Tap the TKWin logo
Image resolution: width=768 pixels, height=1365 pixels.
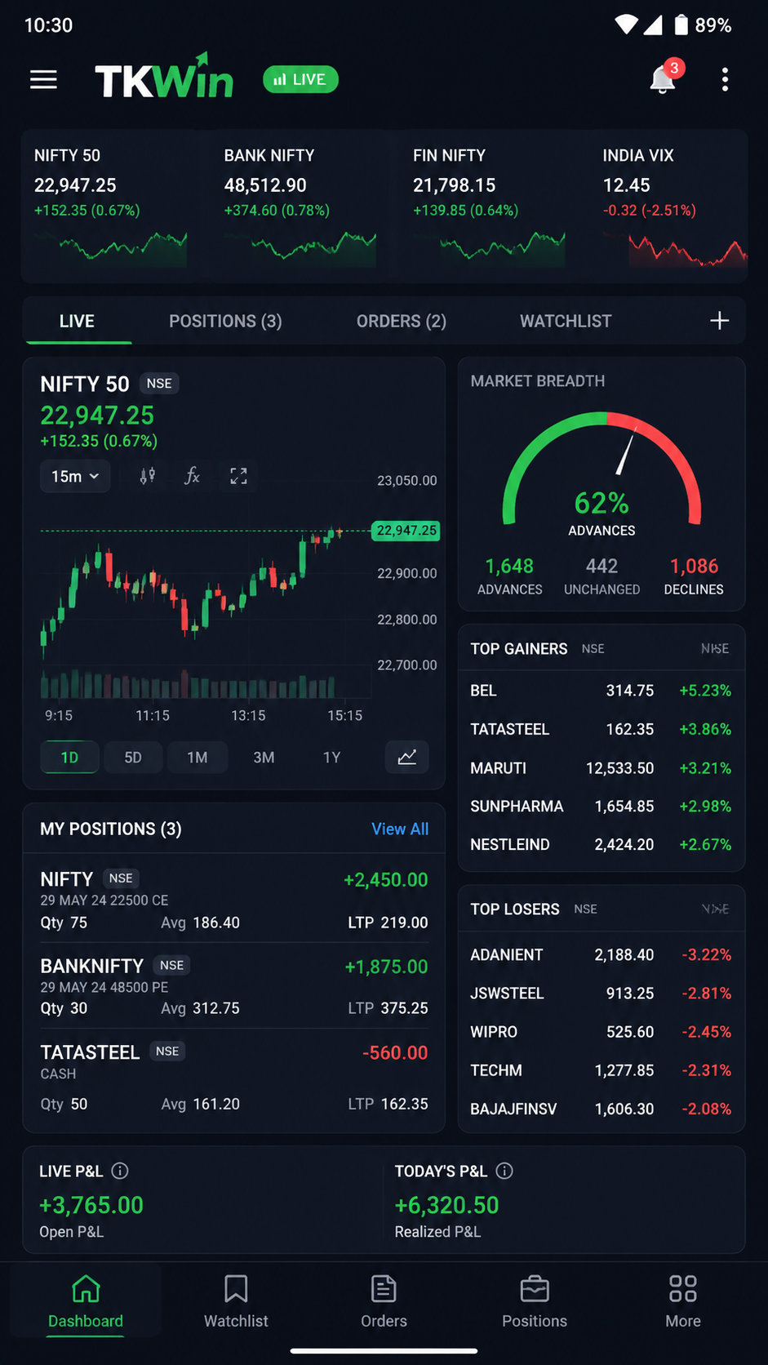[164, 78]
